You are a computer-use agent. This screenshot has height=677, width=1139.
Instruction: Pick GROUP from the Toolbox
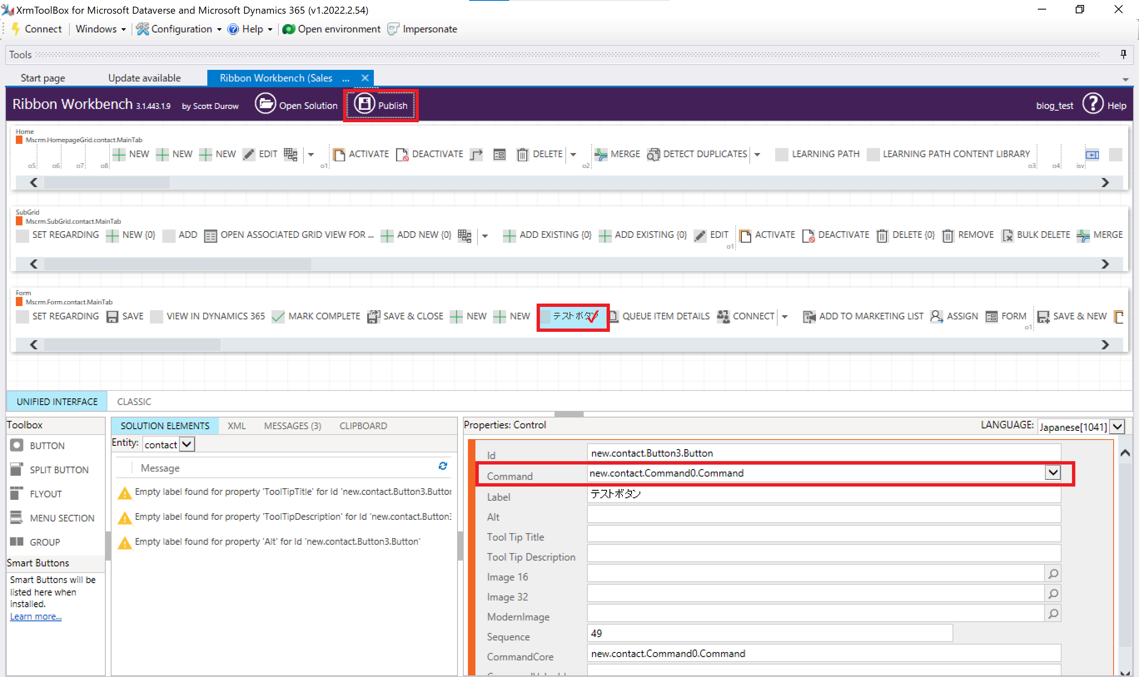click(36, 542)
